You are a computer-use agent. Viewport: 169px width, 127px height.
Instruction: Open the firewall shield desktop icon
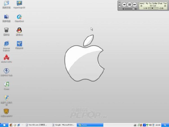tap(6, 98)
